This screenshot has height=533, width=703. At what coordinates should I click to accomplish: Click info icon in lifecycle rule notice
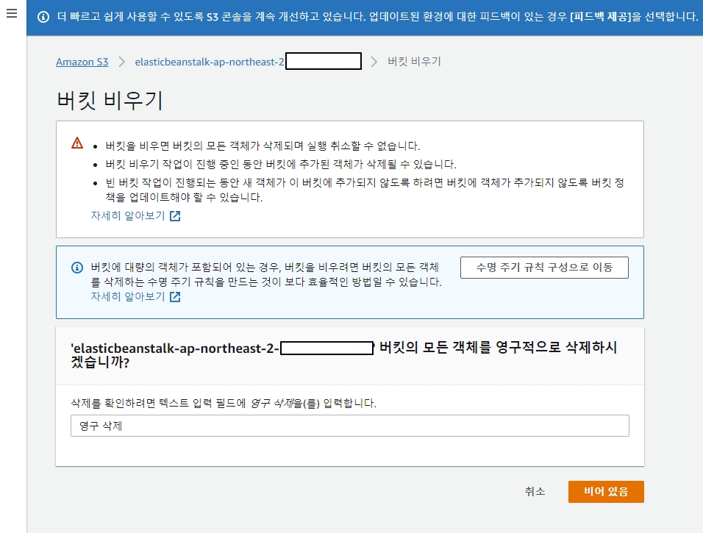(x=77, y=268)
